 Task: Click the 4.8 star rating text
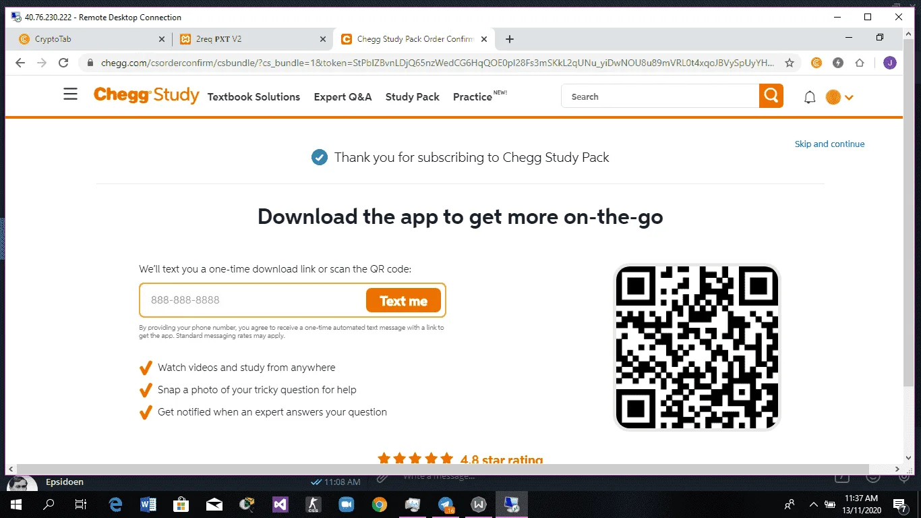coord(502,459)
